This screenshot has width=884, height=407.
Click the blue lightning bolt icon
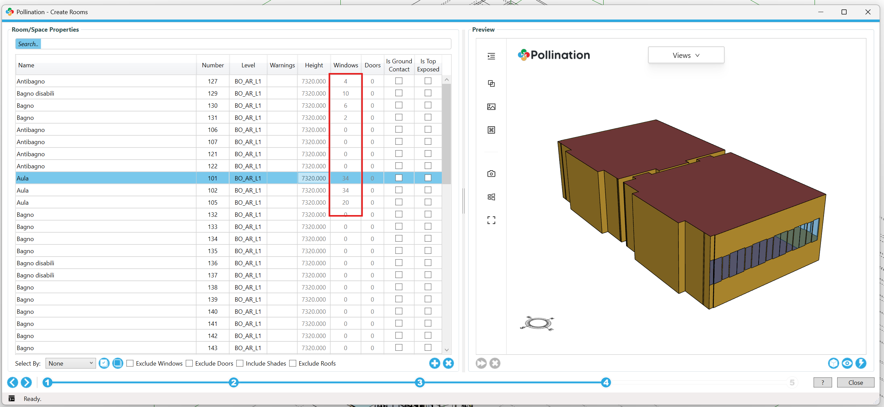tap(861, 364)
